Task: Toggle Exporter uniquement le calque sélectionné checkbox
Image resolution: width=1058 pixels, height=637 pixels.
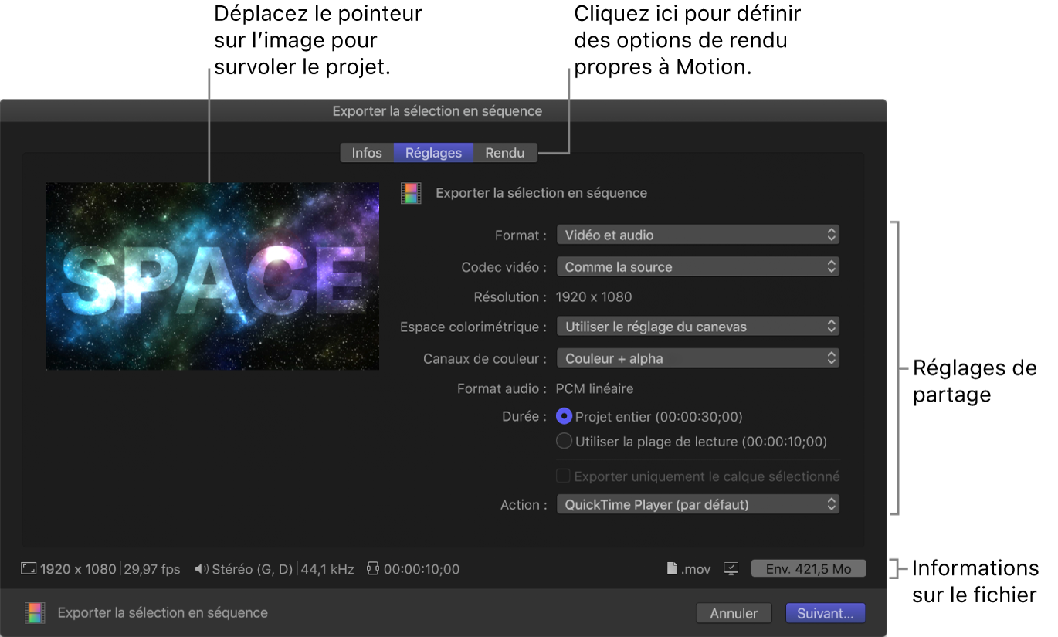Action: click(564, 476)
